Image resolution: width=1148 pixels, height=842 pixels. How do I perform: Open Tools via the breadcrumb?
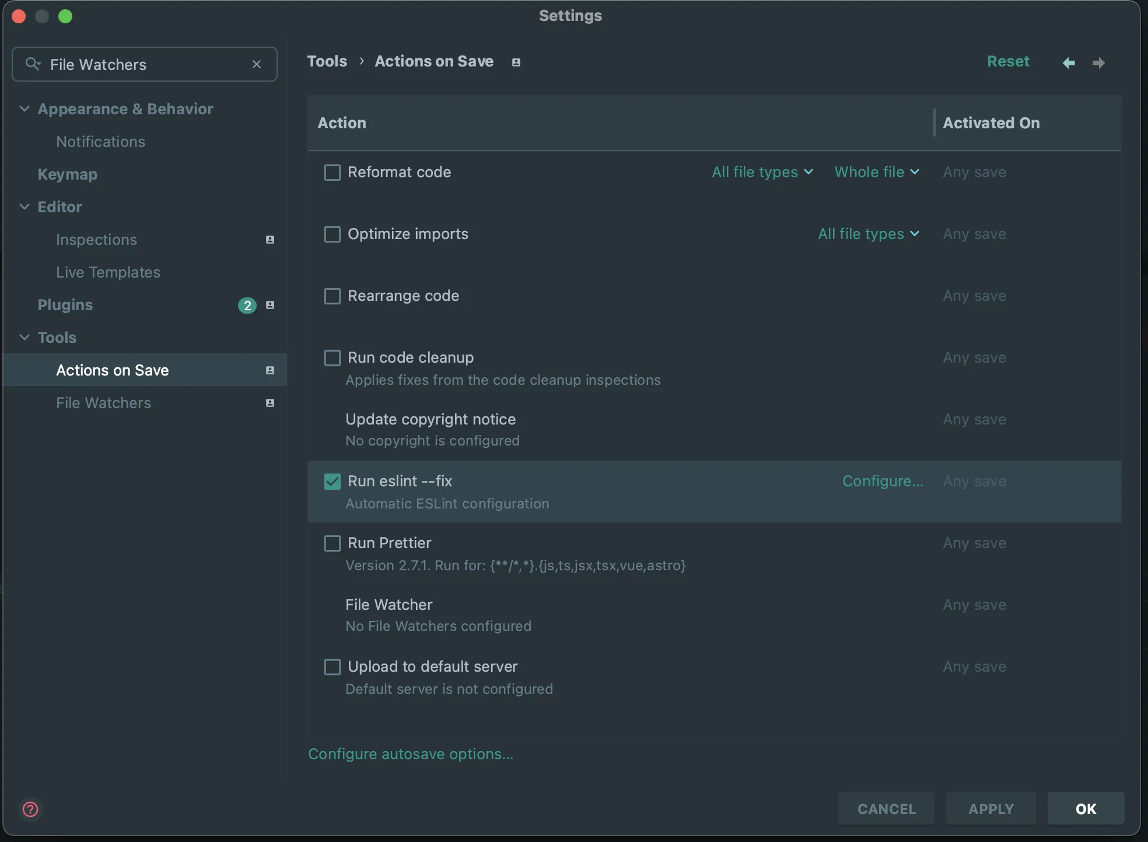(x=327, y=61)
